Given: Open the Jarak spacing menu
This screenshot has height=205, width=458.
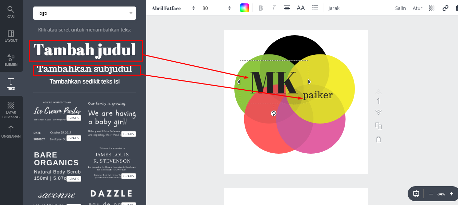Looking at the screenshot, I should [x=333, y=8].
